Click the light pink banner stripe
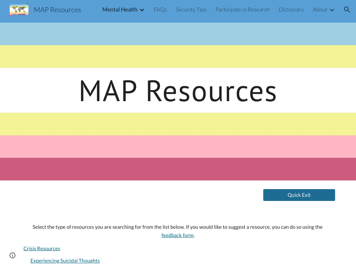This screenshot has height=267, width=356. pos(178,147)
